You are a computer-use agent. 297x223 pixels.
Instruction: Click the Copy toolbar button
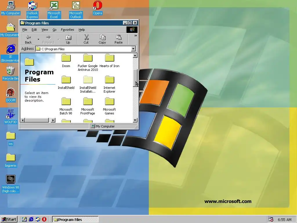coord(102,39)
